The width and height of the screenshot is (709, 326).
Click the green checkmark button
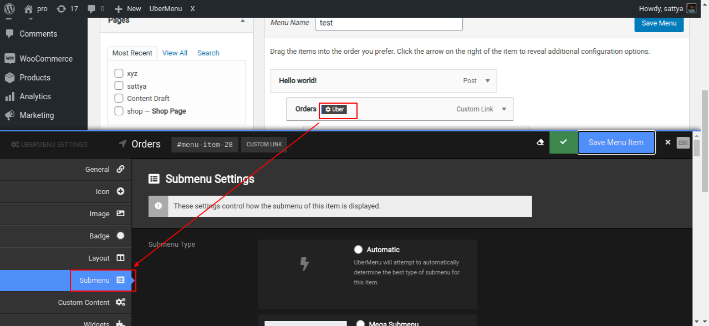tap(563, 142)
